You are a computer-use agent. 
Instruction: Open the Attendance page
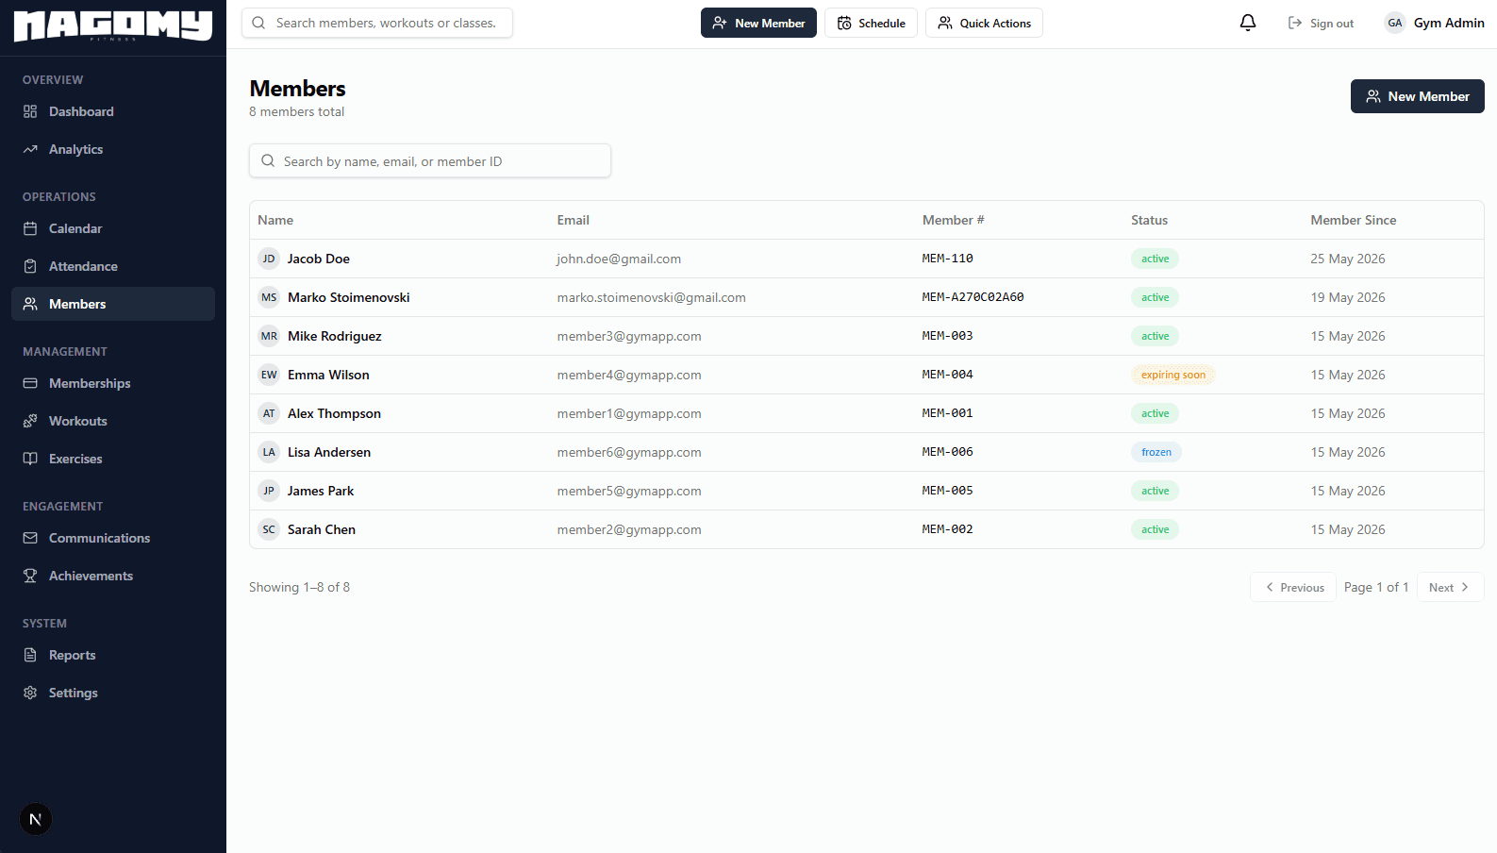pyautogui.click(x=113, y=266)
